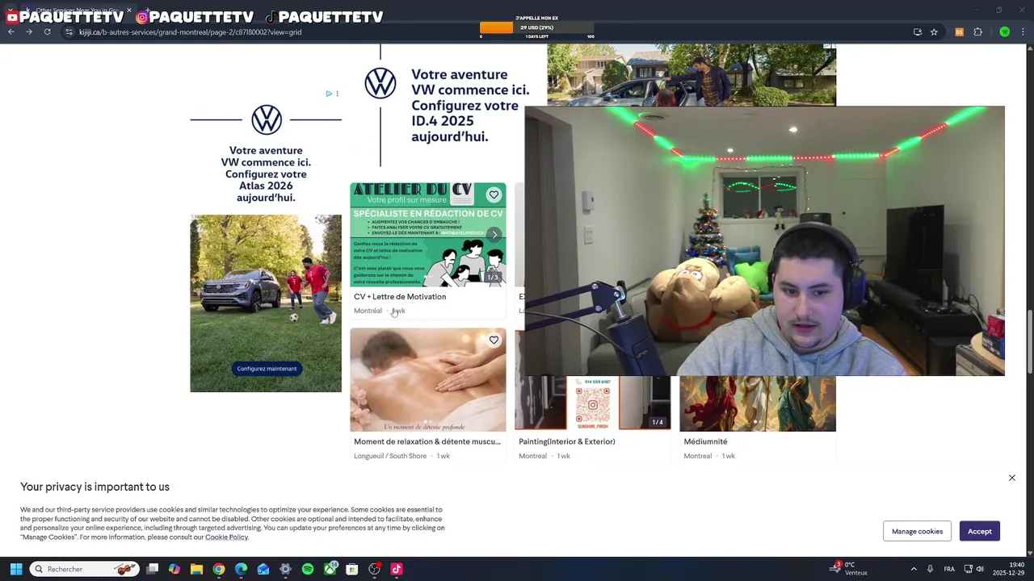1034x581 pixels.
Task: Open the Xbox app from the taskbar
Action: (330, 569)
